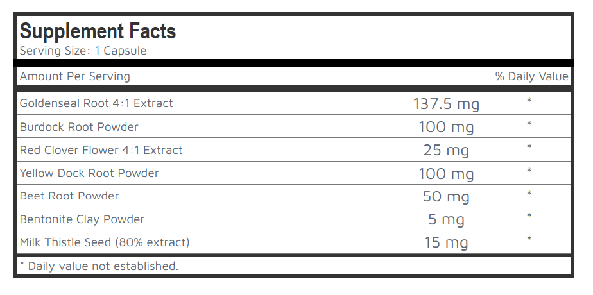Image resolution: width=593 pixels, height=295 pixels.
Task: Select the Bentonite Clay Powder ingredient name
Action: pos(82,219)
